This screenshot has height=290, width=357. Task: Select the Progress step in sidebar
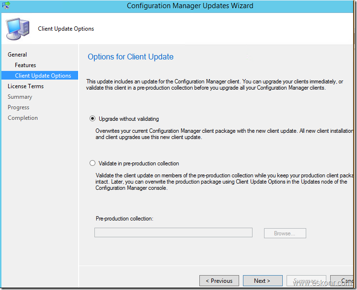point(18,107)
